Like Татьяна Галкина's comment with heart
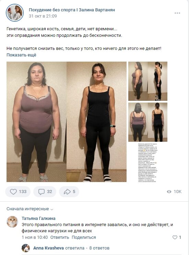189x255 pixels. pyautogui.click(x=177, y=237)
